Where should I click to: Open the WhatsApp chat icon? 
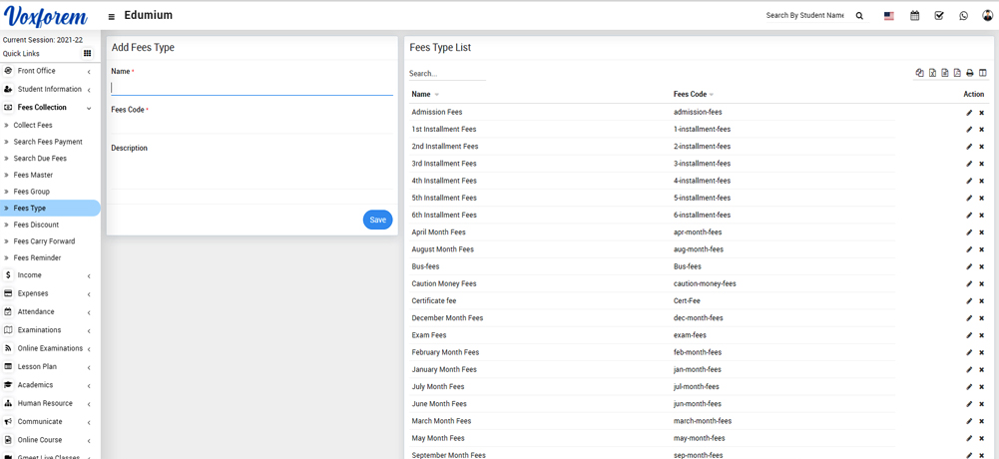pyautogui.click(x=963, y=16)
